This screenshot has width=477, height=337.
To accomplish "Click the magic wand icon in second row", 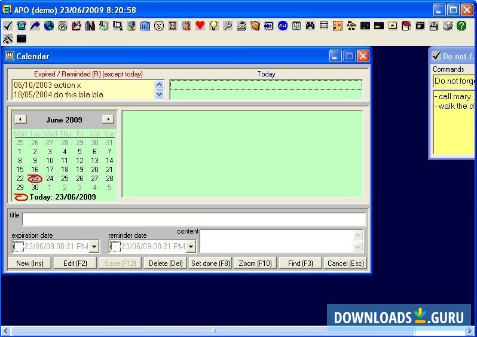I will pos(8,39).
